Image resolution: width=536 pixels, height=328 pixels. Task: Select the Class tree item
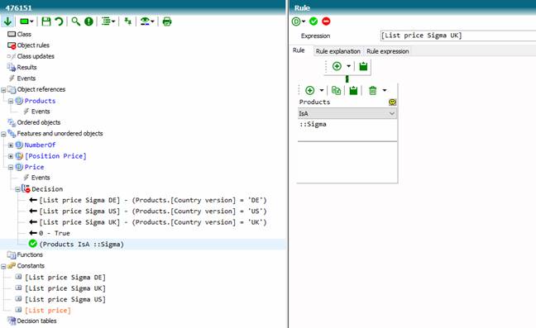pos(24,34)
